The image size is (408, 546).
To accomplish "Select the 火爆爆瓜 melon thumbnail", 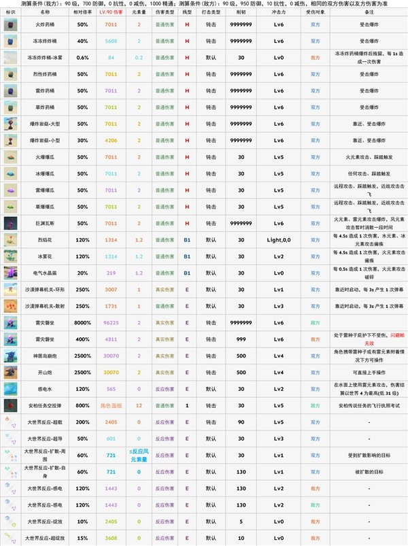I will tap(10, 157).
